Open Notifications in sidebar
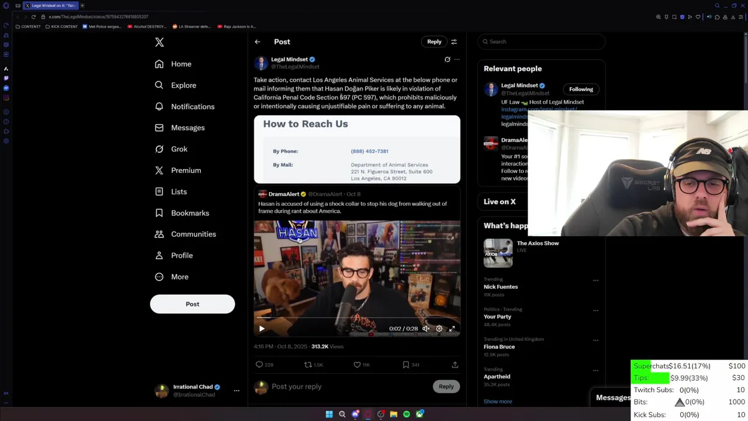 185,106
